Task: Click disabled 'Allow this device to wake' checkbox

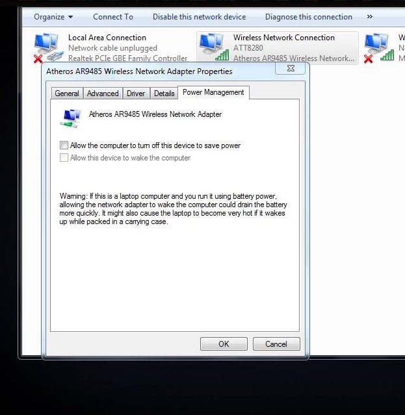Action: [x=64, y=158]
